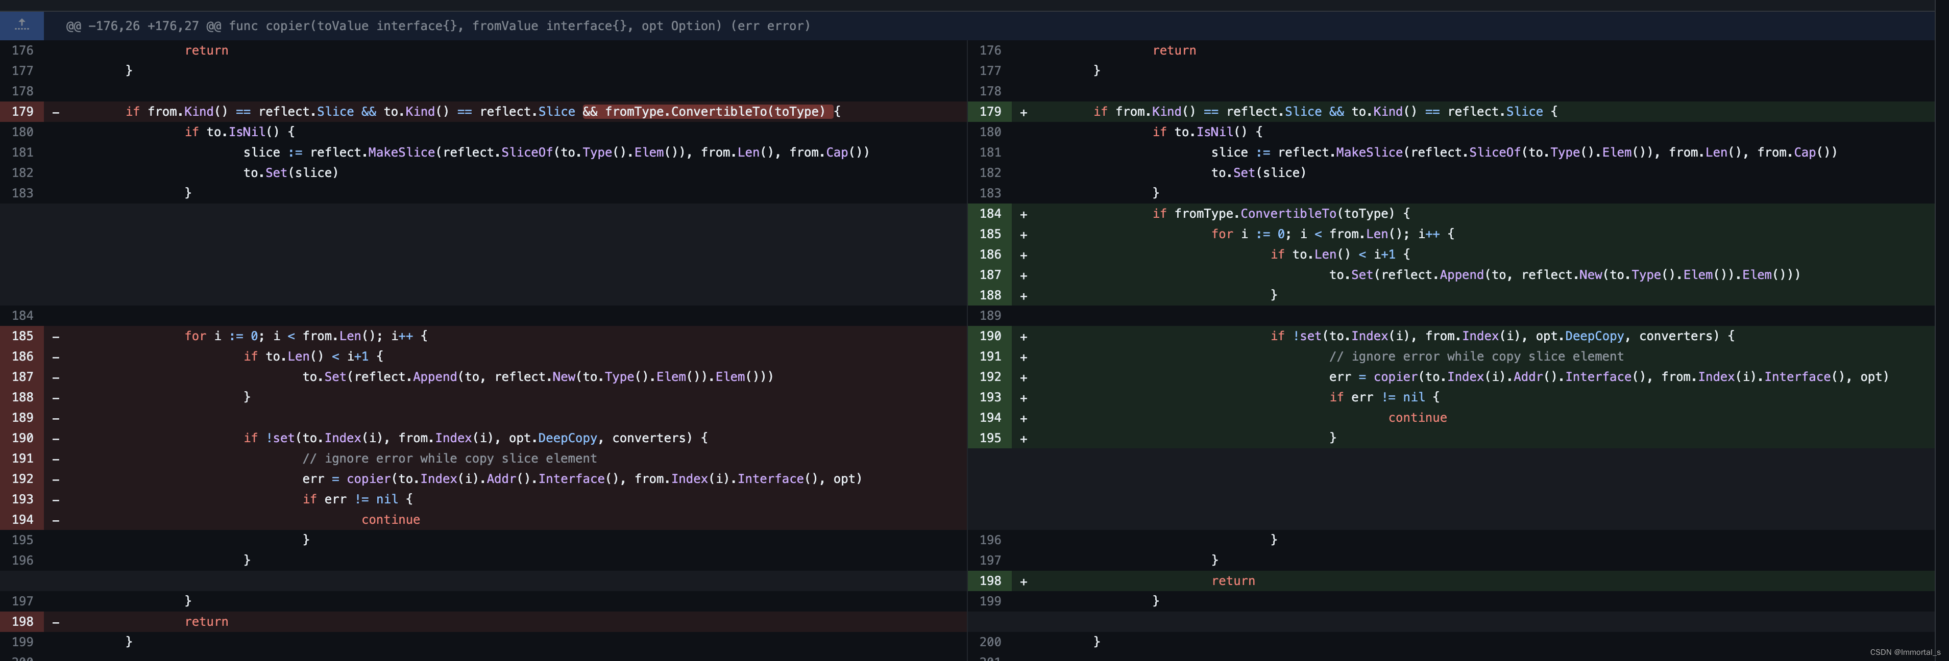Select deleted line number 189 in left pane
1949x661 pixels.
[22, 418]
